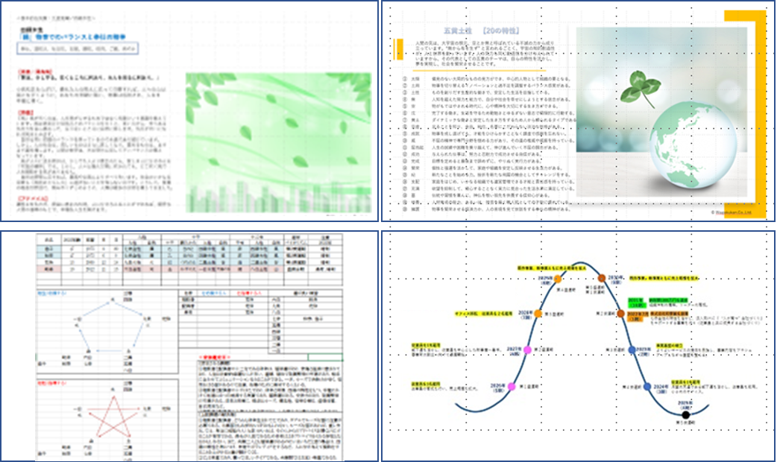Click the brown 2030 marker near the curve peak
This screenshot has width=780, height=462.
click(602, 278)
